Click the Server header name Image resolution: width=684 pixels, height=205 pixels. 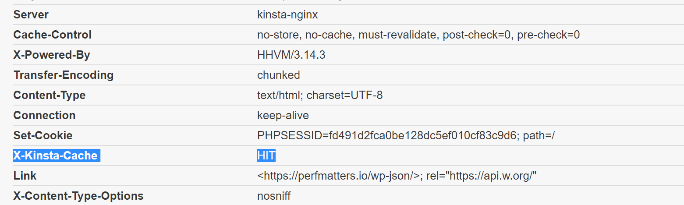click(x=31, y=15)
